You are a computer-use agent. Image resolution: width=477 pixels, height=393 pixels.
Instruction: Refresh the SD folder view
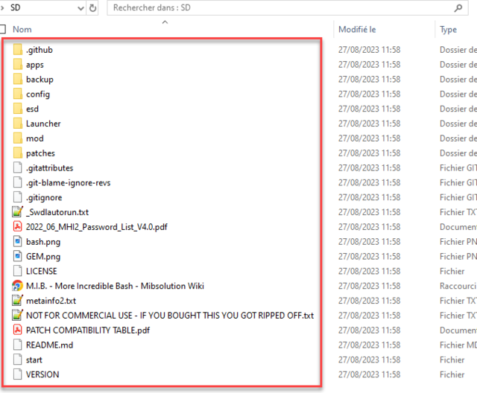pyautogui.click(x=92, y=8)
